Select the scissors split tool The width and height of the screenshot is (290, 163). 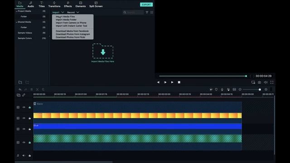click(37, 90)
